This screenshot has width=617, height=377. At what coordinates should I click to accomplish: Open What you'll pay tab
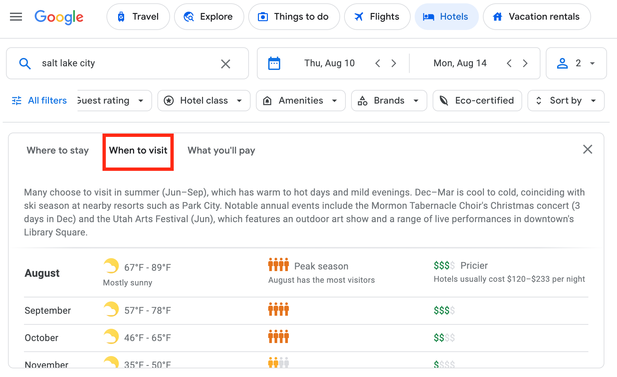[221, 151]
